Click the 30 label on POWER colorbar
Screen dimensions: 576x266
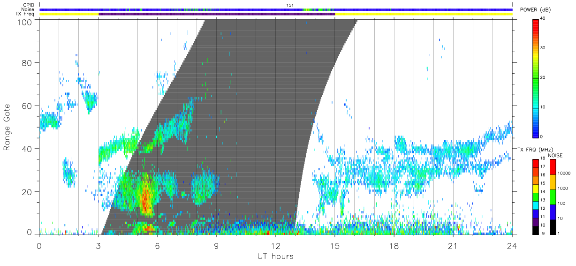[x=543, y=48]
